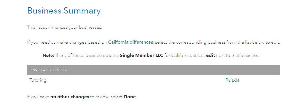Select the Tutoring business row
This screenshot has height=106, width=293.
[x=154, y=80]
